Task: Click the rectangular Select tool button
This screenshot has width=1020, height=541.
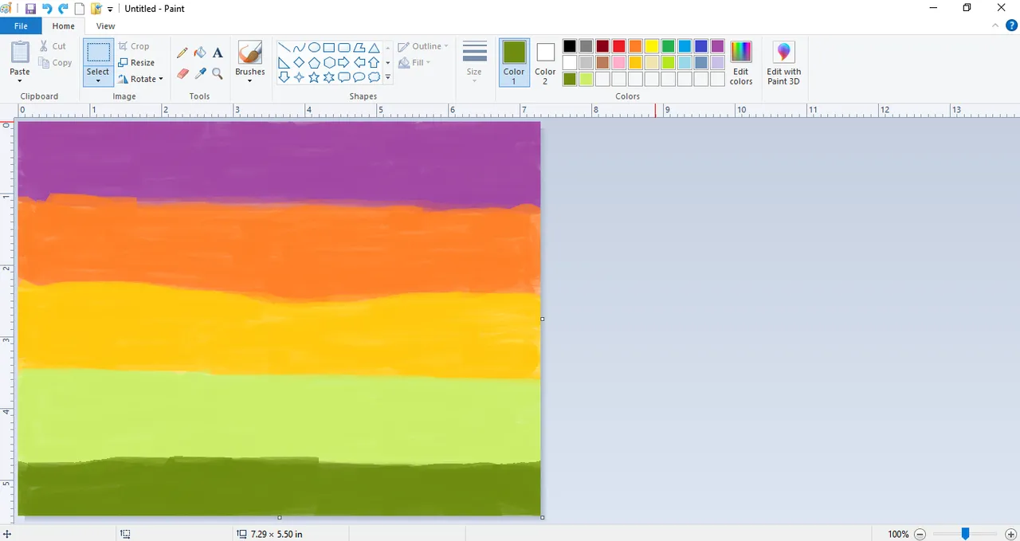Action: coord(98,53)
